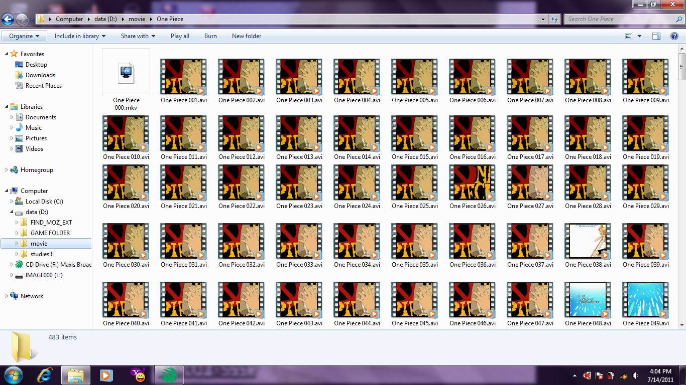Click the Computer breadcrumb segment
The width and height of the screenshot is (686, 385).
point(69,19)
